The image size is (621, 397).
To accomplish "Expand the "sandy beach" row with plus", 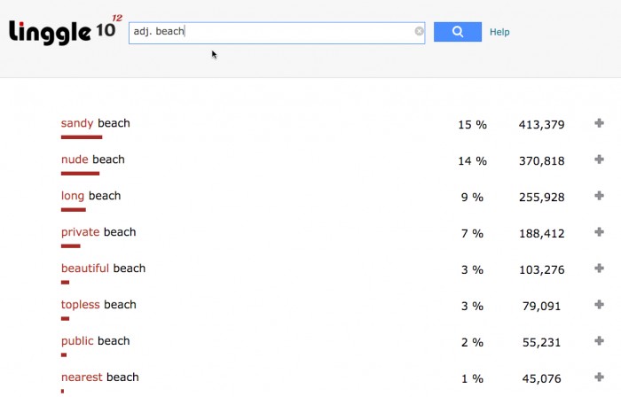I will [x=600, y=123].
